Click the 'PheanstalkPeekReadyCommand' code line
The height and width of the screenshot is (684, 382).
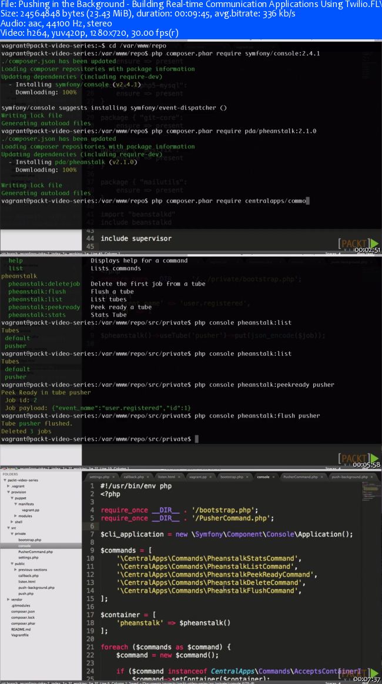(x=216, y=575)
